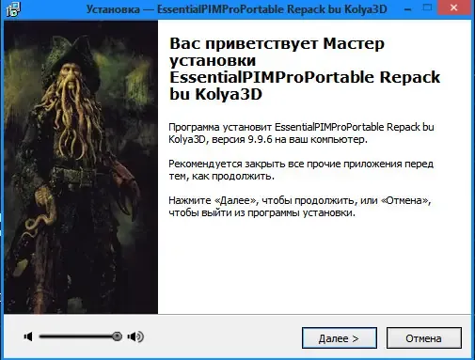This screenshot has height=360, width=475.
Task: Click the installer icon in title bar
Action: click(x=13, y=9)
